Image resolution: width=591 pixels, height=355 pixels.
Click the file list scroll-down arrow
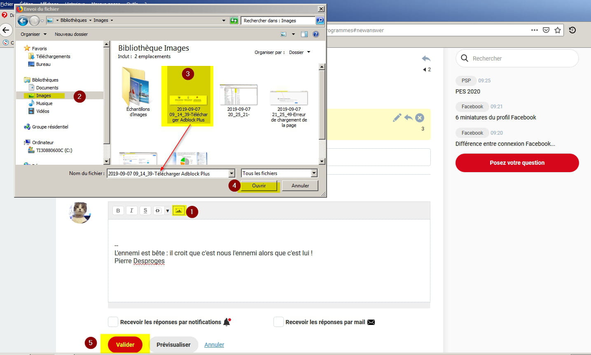tap(322, 161)
